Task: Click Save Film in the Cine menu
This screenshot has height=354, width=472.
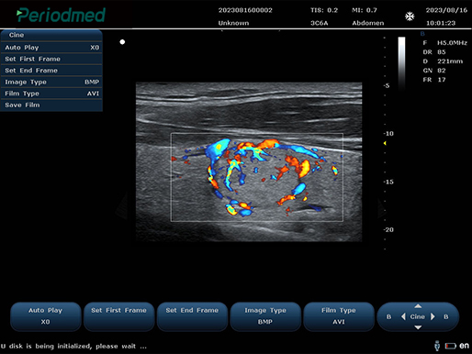Action: coord(51,105)
